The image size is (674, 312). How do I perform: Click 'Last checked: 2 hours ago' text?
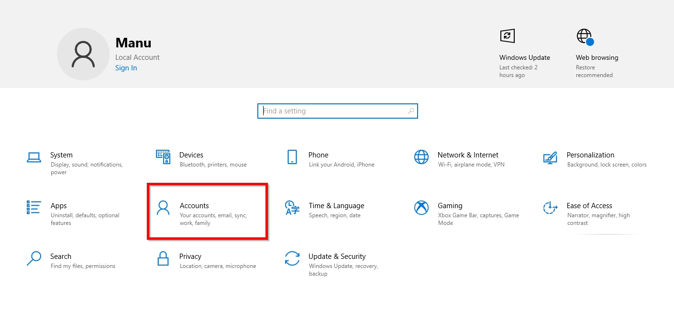(x=519, y=71)
